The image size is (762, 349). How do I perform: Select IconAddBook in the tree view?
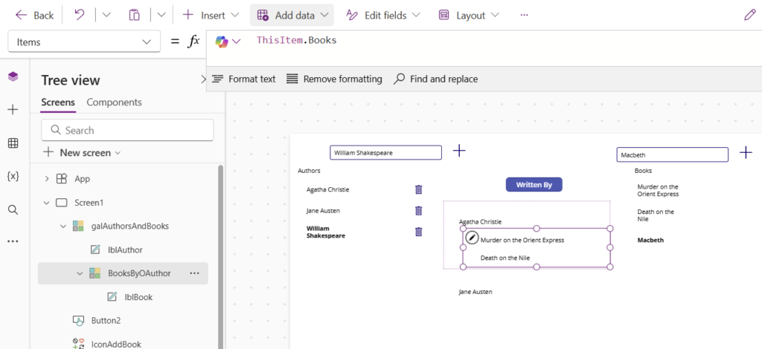point(116,344)
